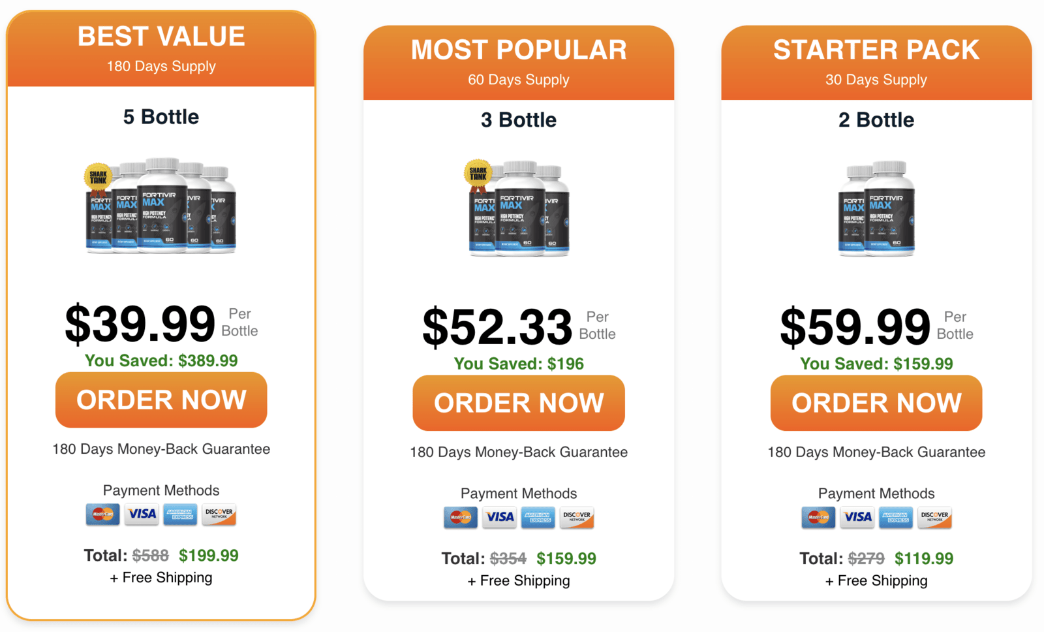
Task: Click Discover icon in Best Value card
Action: coord(219,514)
